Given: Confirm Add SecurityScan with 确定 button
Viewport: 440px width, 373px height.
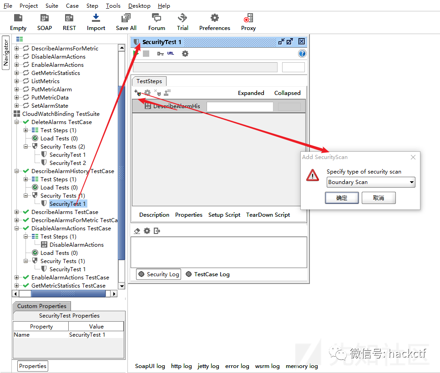Looking at the screenshot, I should (342, 198).
